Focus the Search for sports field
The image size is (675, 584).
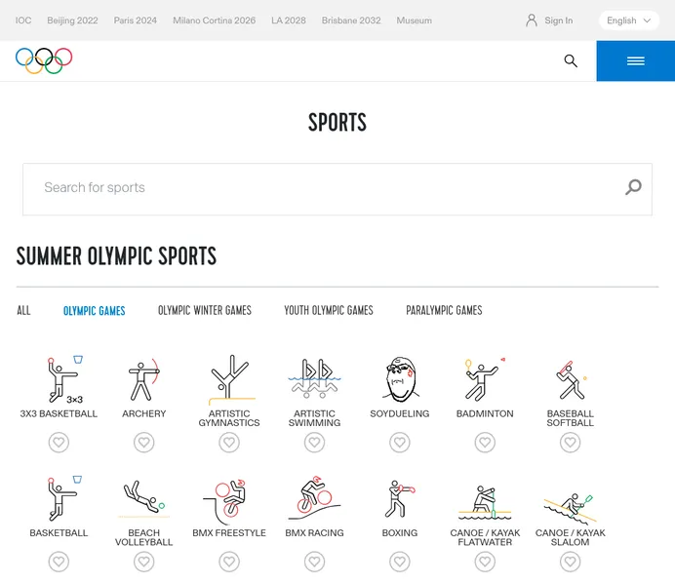(x=322, y=188)
